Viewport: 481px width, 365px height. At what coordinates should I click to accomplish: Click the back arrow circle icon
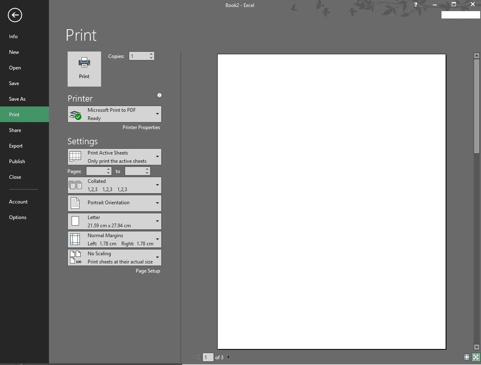[x=15, y=15]
